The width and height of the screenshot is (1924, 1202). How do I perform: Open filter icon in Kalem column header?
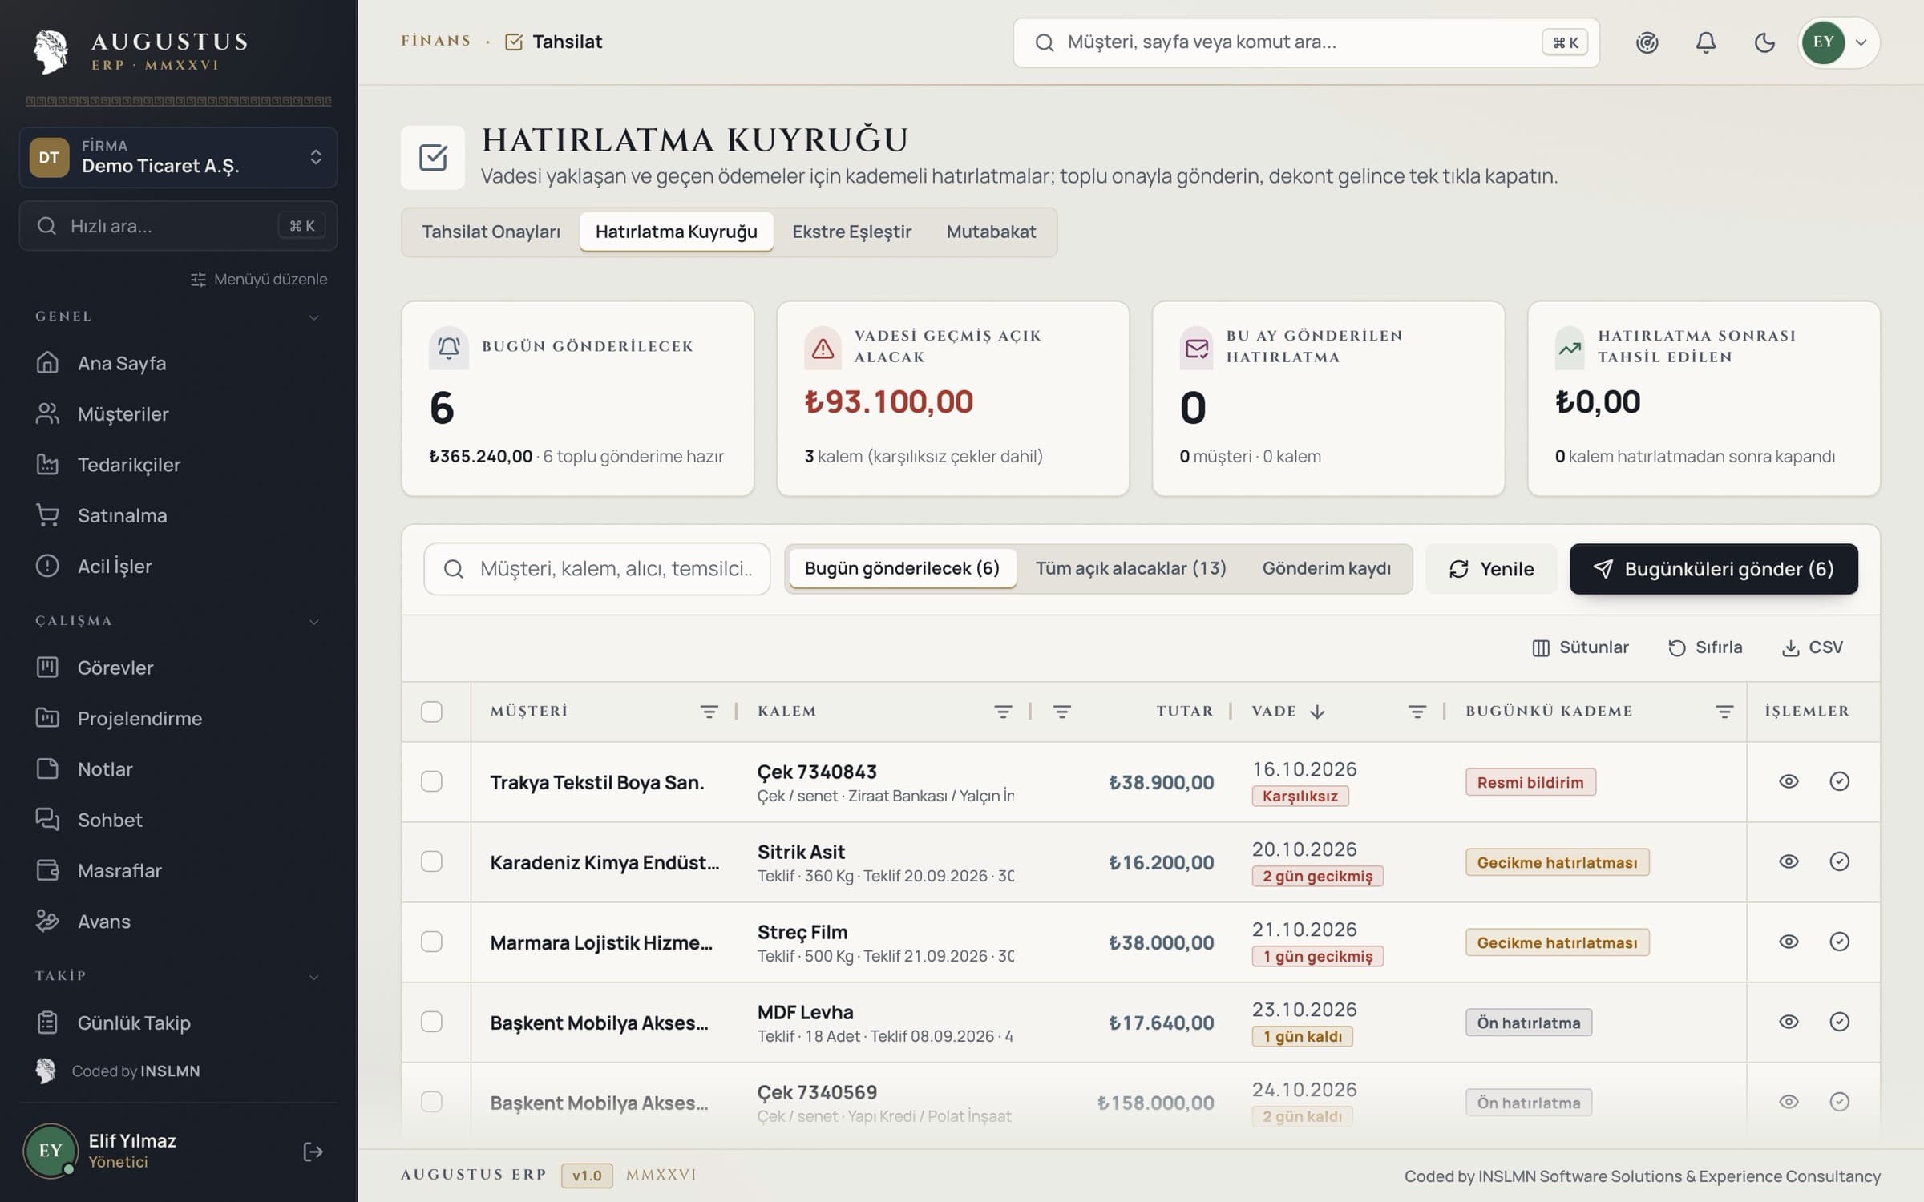point(1003,712)
